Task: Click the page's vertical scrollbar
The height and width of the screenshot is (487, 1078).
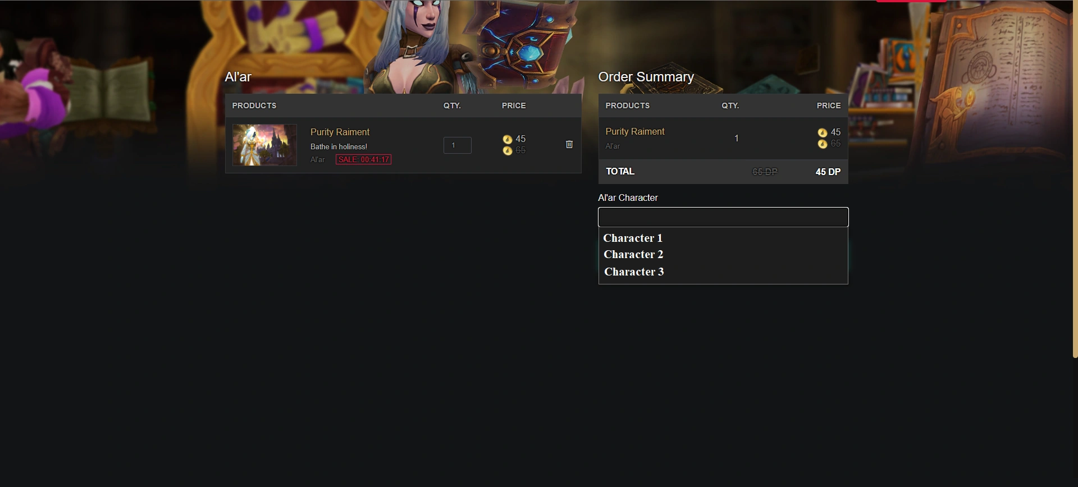Action: [x=1075, y=178]
